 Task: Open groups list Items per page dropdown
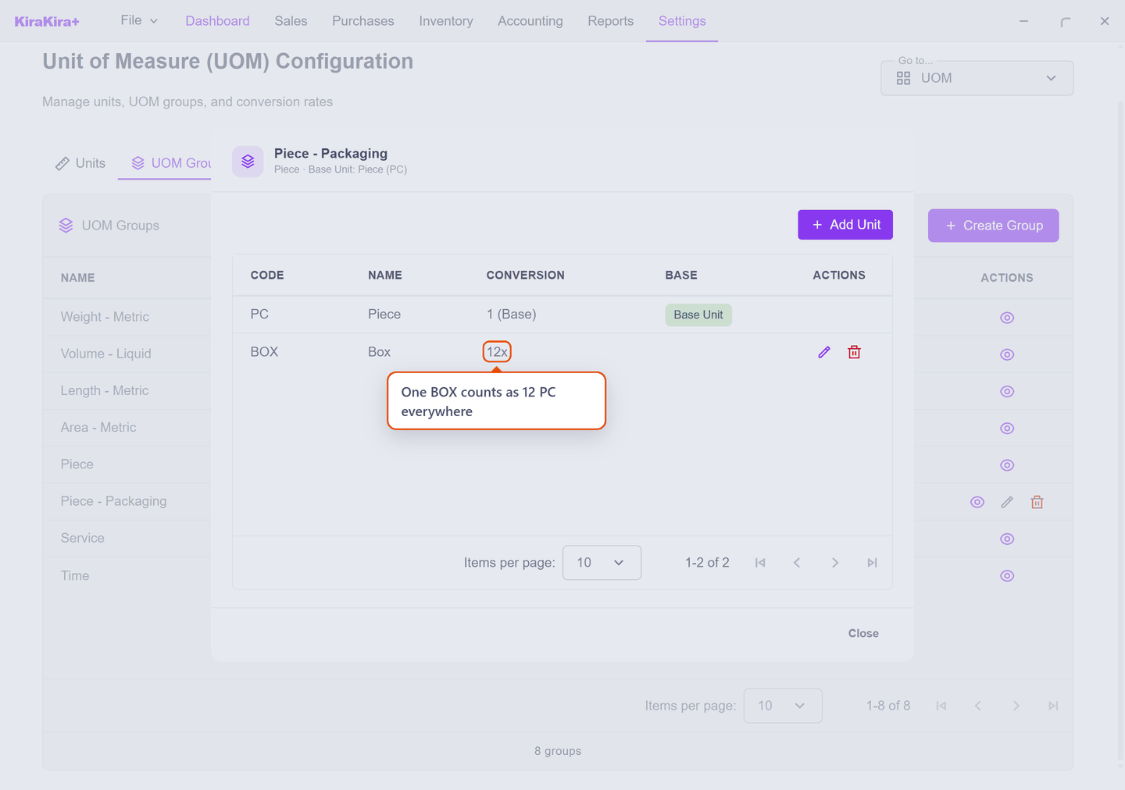pyautogui.click(x=783, y=706)
